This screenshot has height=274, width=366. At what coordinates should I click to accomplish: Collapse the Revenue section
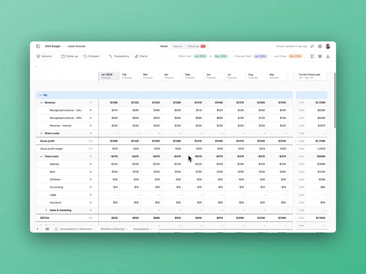41,103
